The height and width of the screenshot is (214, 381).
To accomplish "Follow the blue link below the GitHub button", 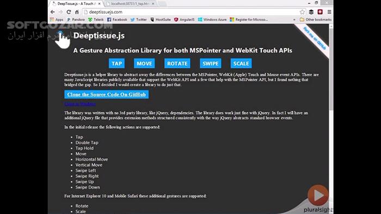I will coord(80,104).
